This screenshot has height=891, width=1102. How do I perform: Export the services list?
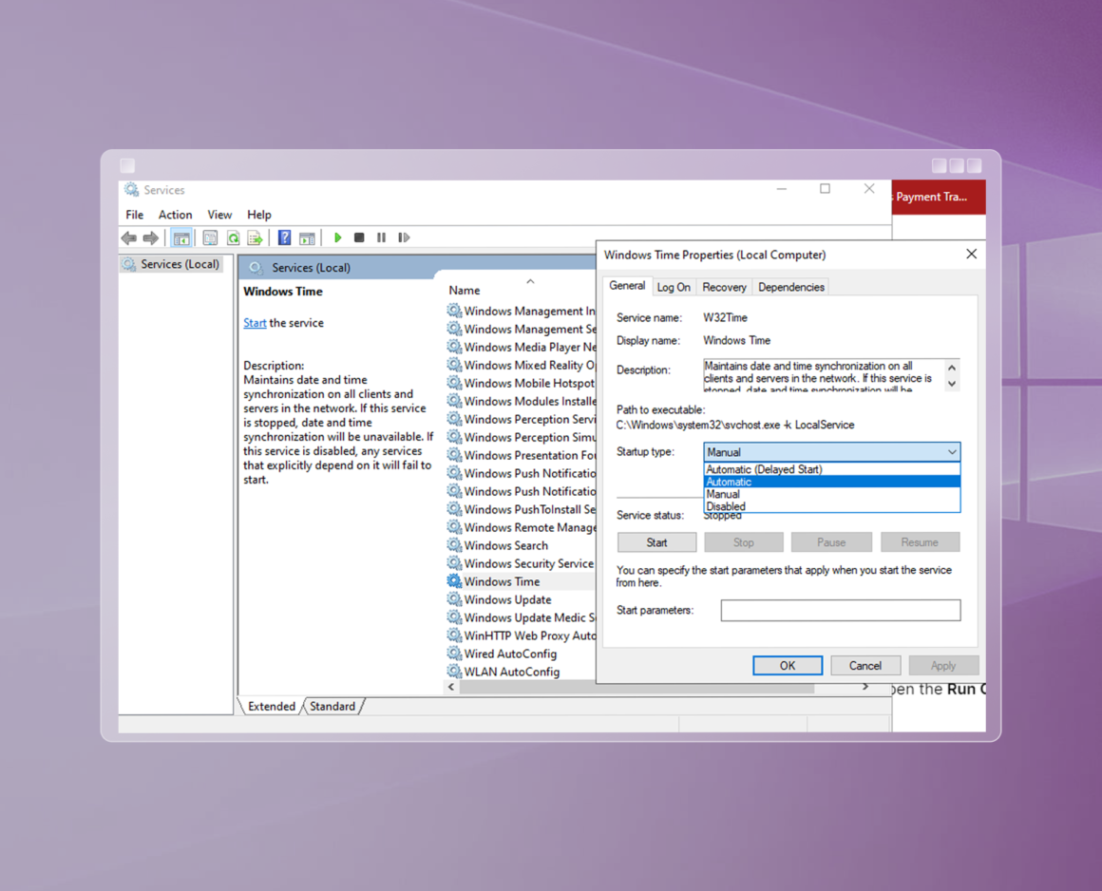click(x=256, y=237)
